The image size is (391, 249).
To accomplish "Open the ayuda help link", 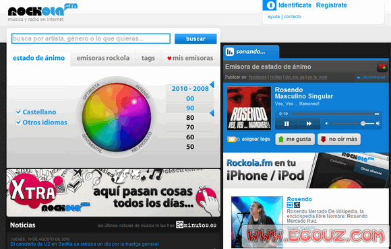I will point(274,17).
